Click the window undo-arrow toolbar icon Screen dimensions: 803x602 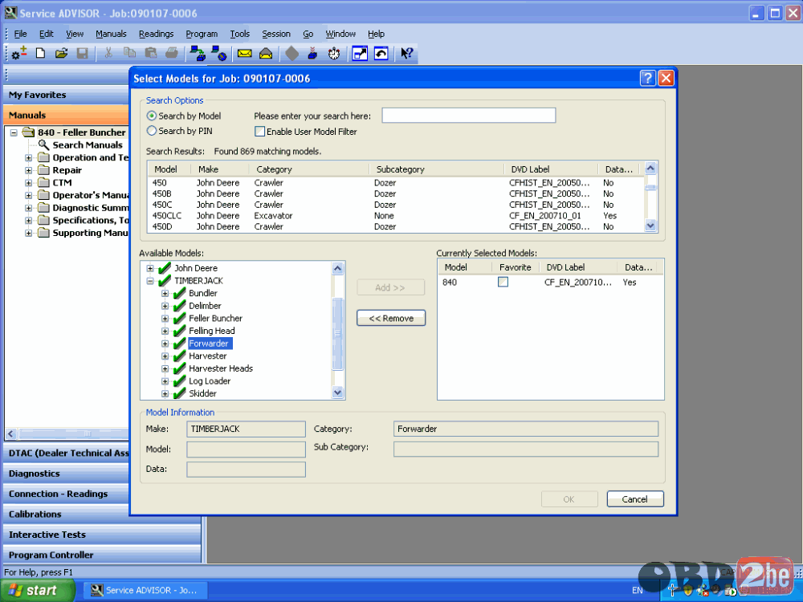coord(381,53)
